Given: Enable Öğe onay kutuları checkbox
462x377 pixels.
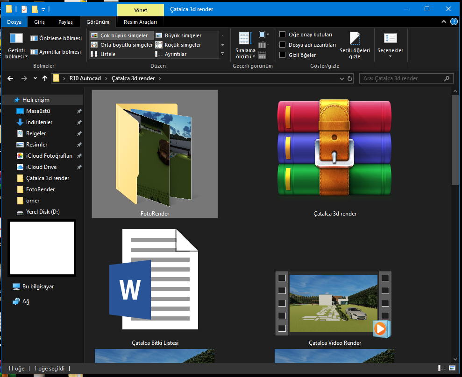Looking at the screenshot, I should (x=282, y=35).
